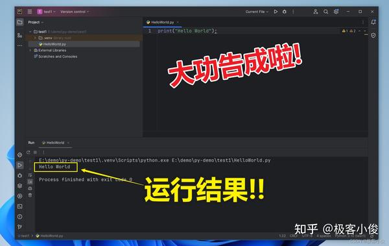This screenshot has height=246, width=389.
Task: Run the current file with play icon
Action: 276,12
